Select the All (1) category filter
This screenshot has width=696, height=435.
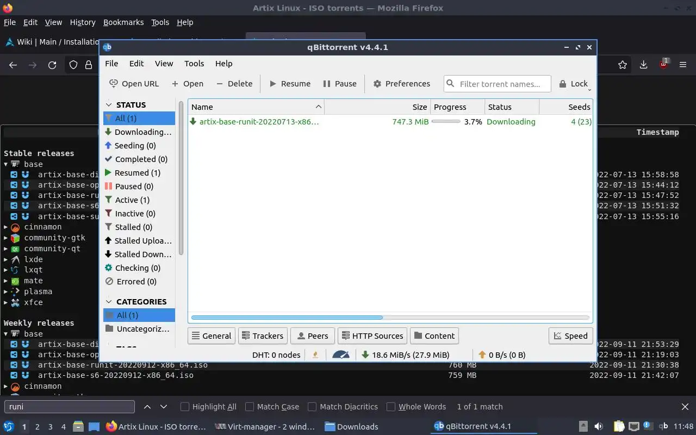(x=139, y=315)
